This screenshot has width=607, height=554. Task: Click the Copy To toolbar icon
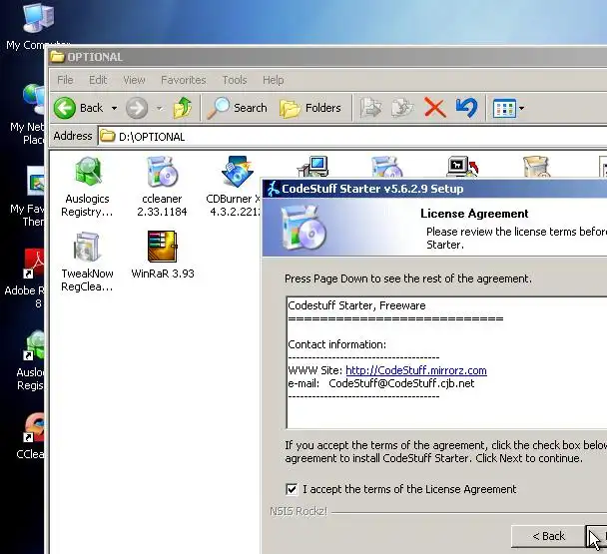[402, 107]
